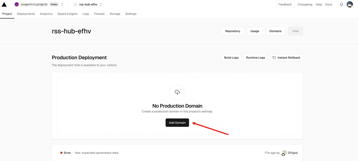
Task: Open the Repository button
Action: point(232,31)
